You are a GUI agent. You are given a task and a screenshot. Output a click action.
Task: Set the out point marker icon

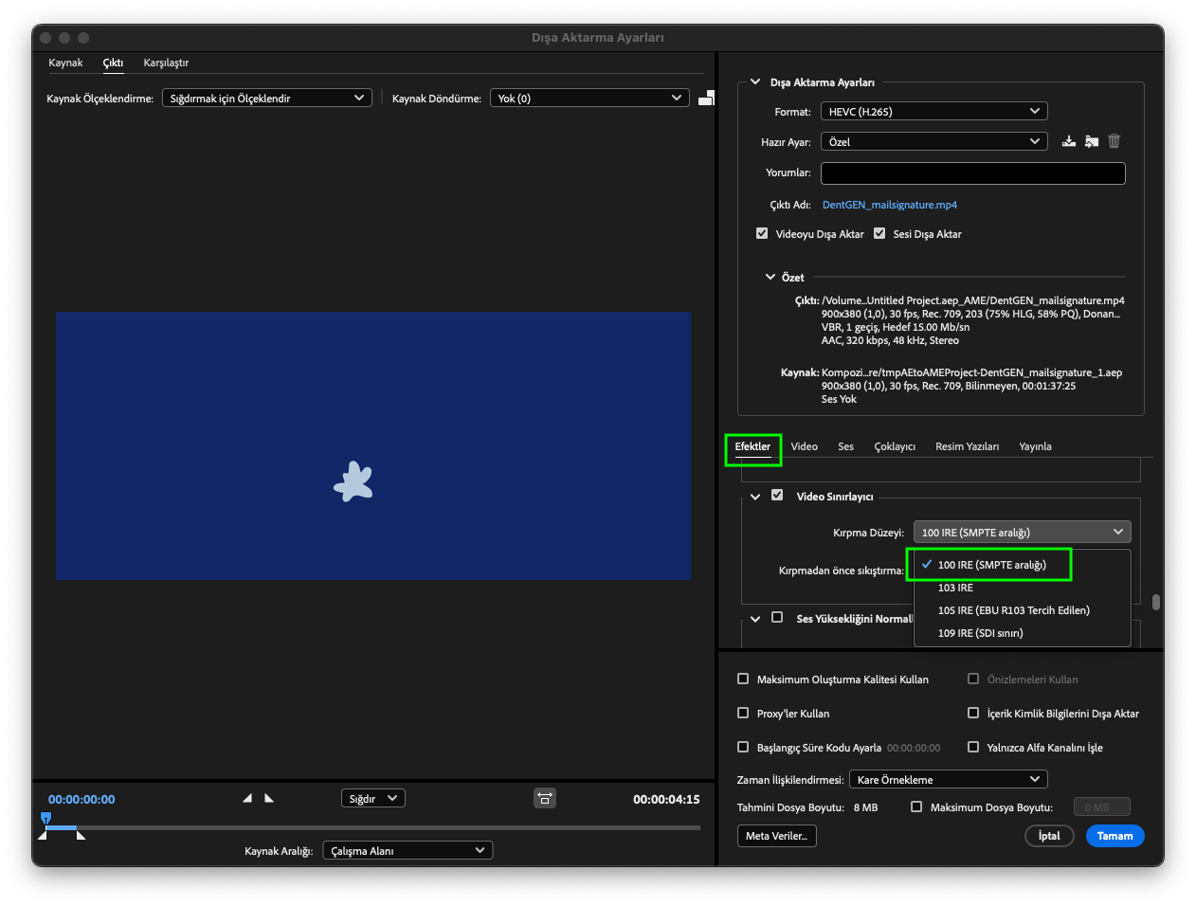(269, 798)
